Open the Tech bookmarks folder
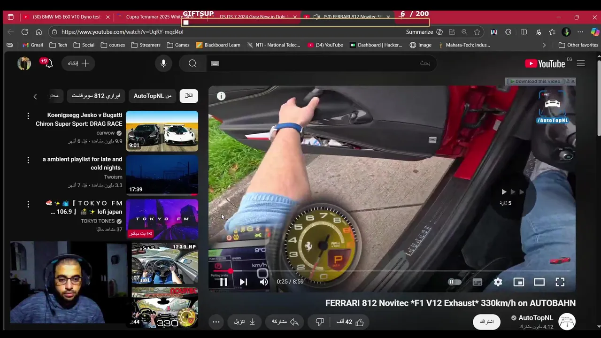601x338 pixels. [58, 45]
